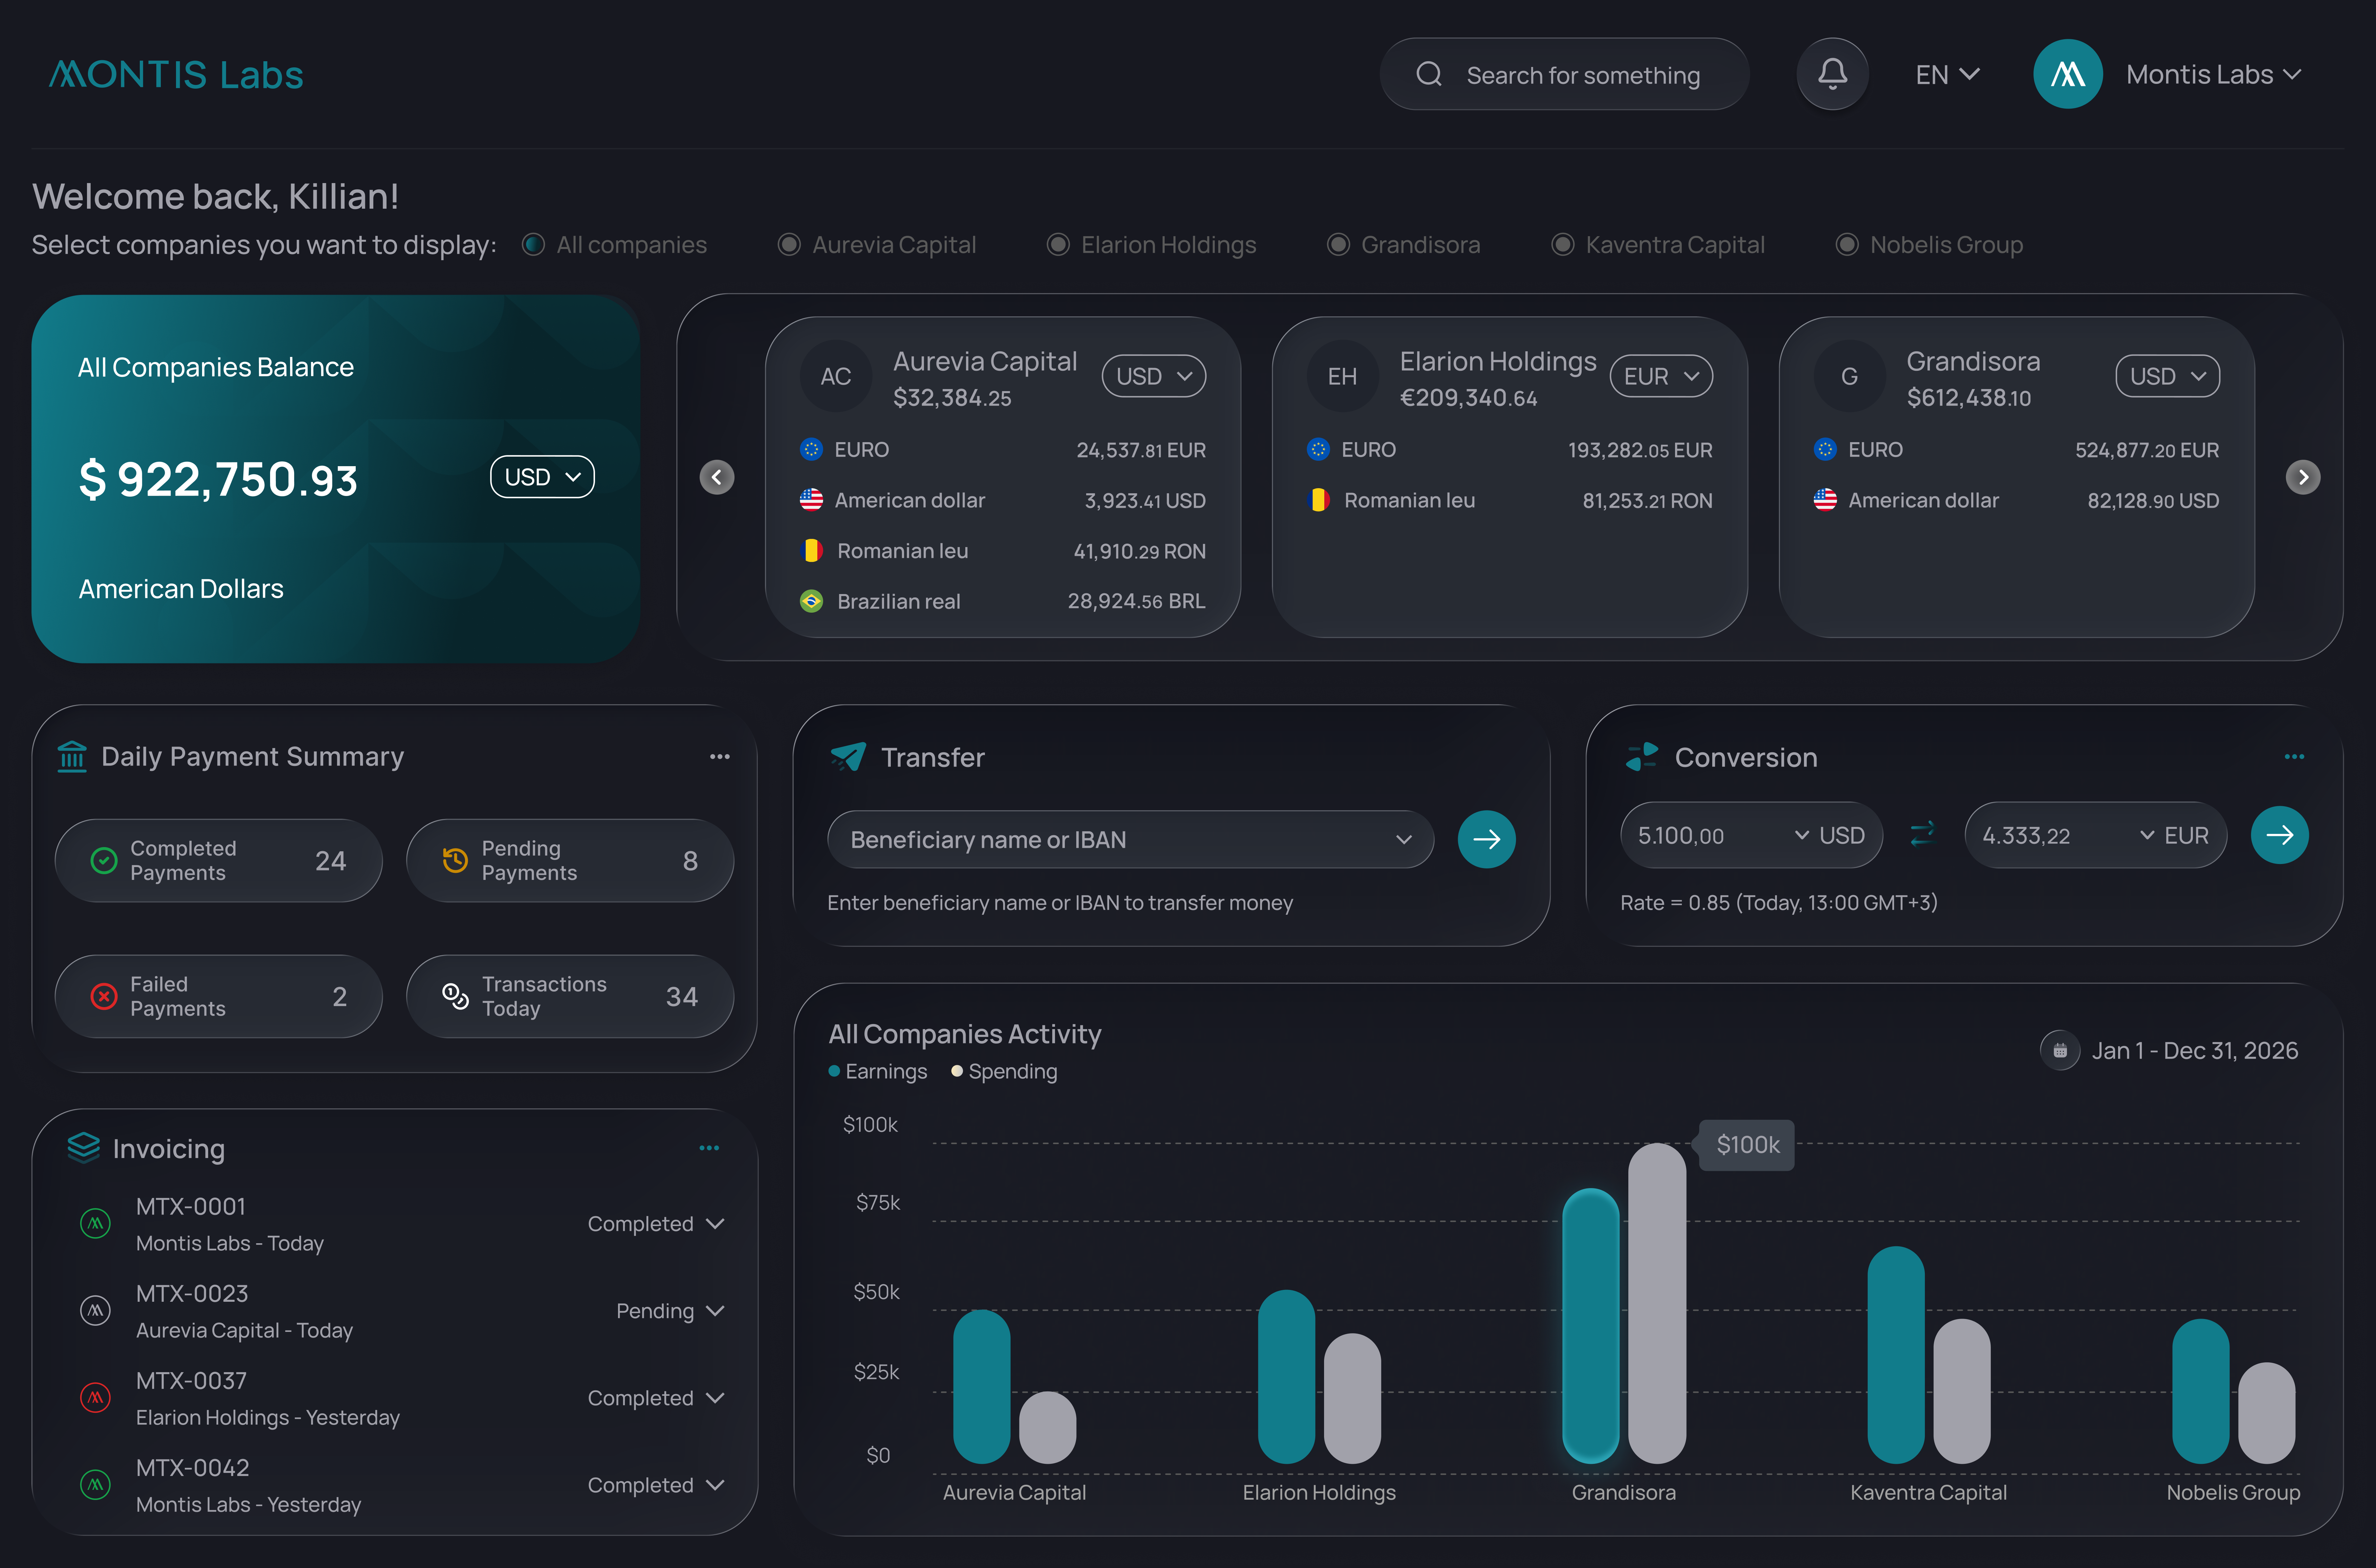2376x1568 pixels.
Task: Click Elarion Holdings Romanian leu row
Action: (1510, 500)
